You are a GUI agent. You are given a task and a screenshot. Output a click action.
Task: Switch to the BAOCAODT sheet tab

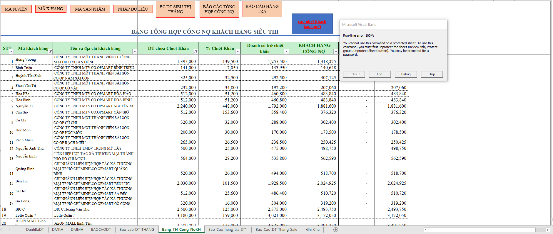pos(101,229)
